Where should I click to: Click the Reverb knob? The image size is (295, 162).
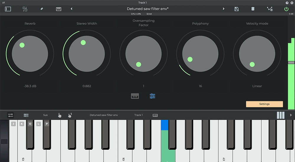(x=30, y=54)
